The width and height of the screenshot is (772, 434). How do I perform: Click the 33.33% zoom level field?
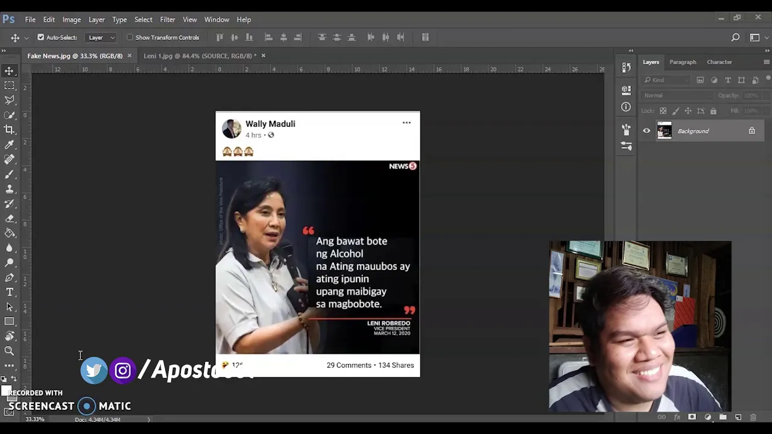(35, 420)
